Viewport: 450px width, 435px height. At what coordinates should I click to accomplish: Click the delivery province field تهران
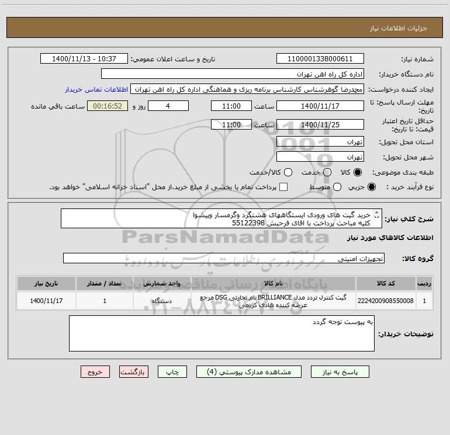320,142
